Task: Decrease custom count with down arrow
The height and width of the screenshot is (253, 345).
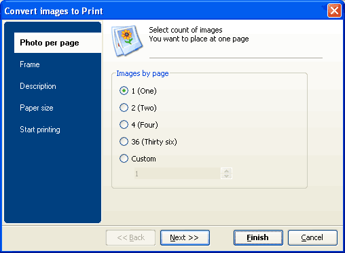Action: pyautogui.click(x=226, y=176)
